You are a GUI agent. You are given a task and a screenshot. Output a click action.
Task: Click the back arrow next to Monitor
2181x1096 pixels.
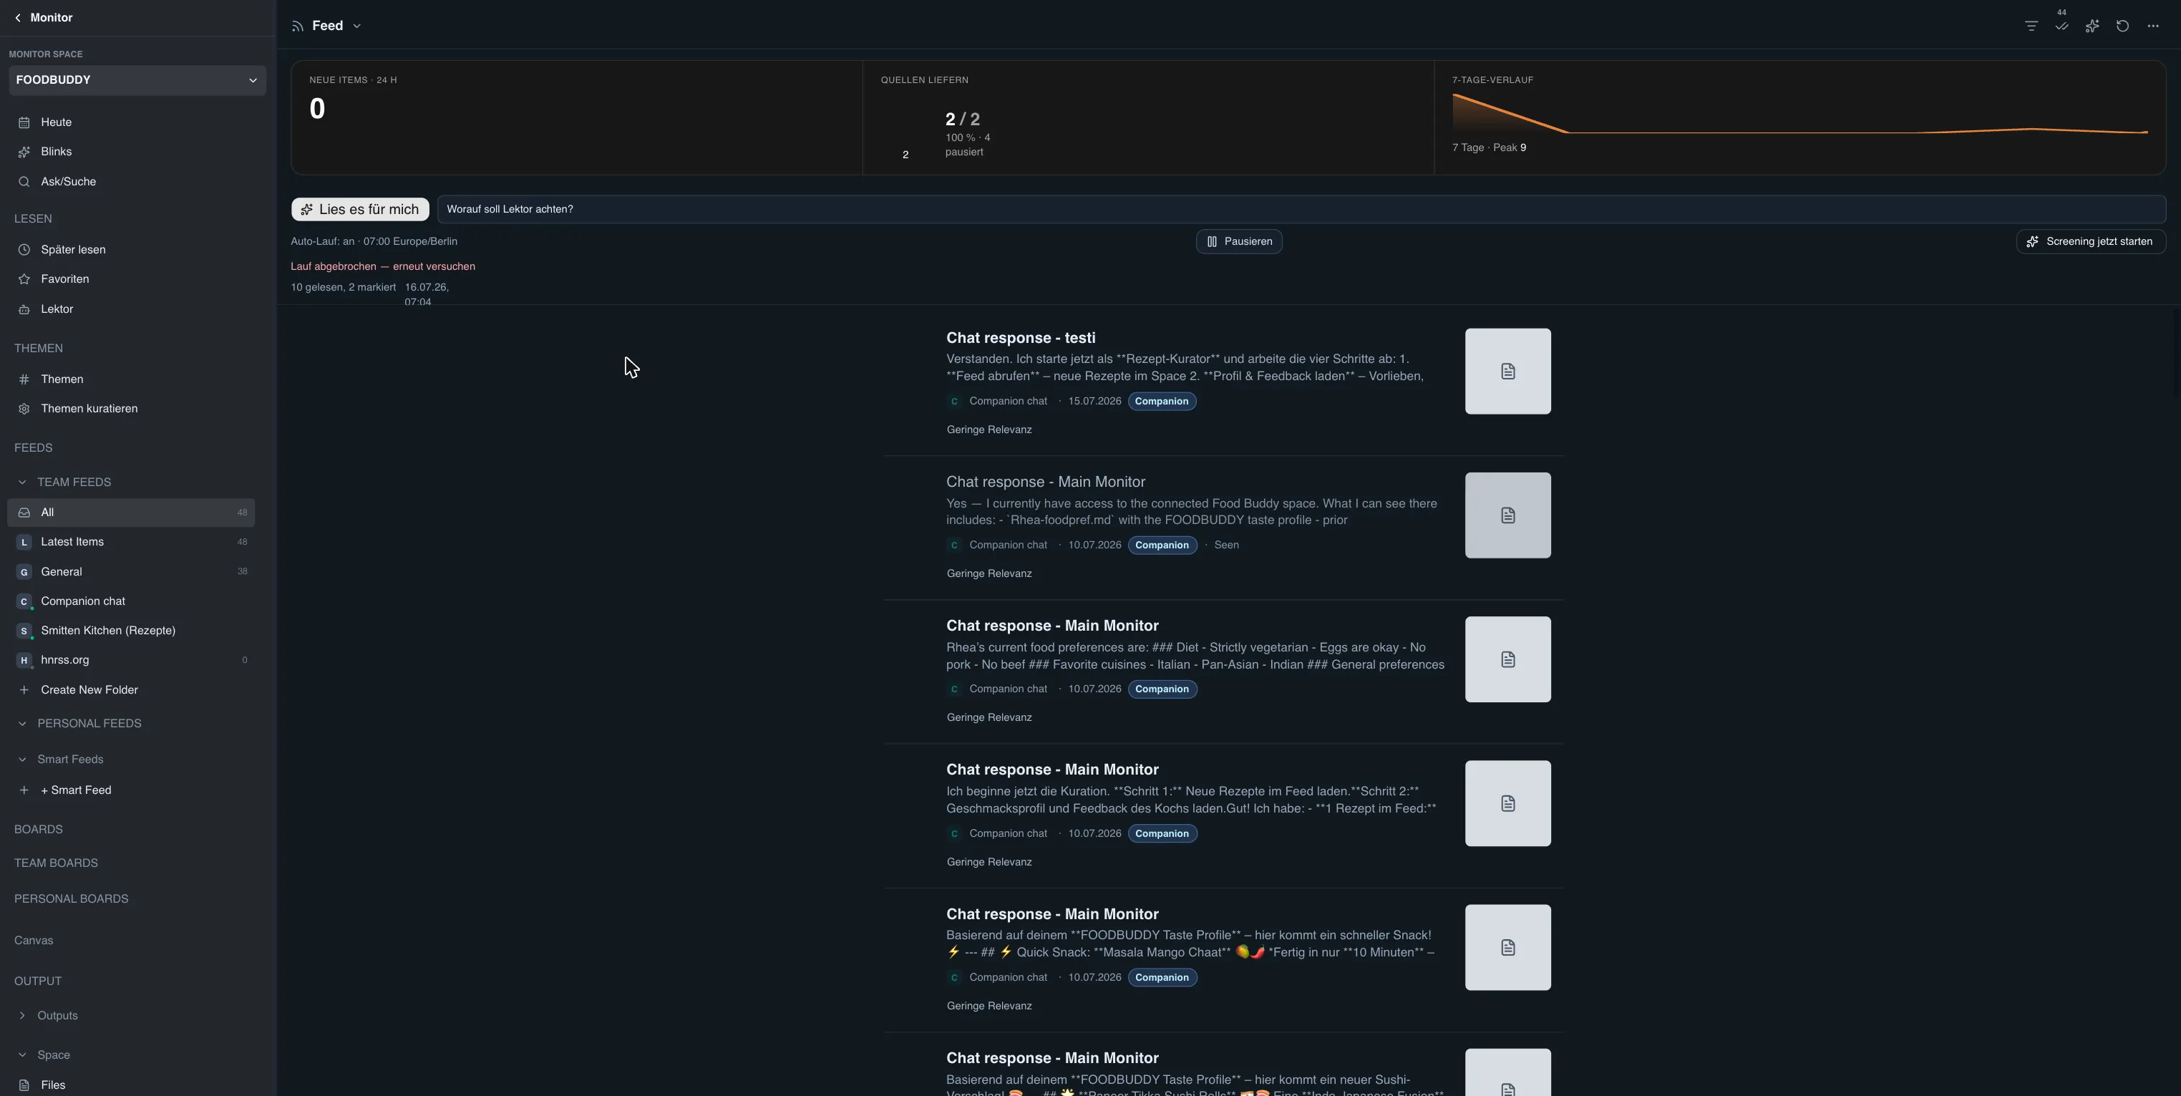click(18, 18)
